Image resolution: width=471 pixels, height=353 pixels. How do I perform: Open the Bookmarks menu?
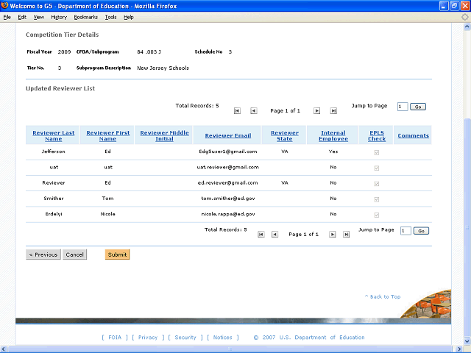pyautogui.click(x=85, y=17)
